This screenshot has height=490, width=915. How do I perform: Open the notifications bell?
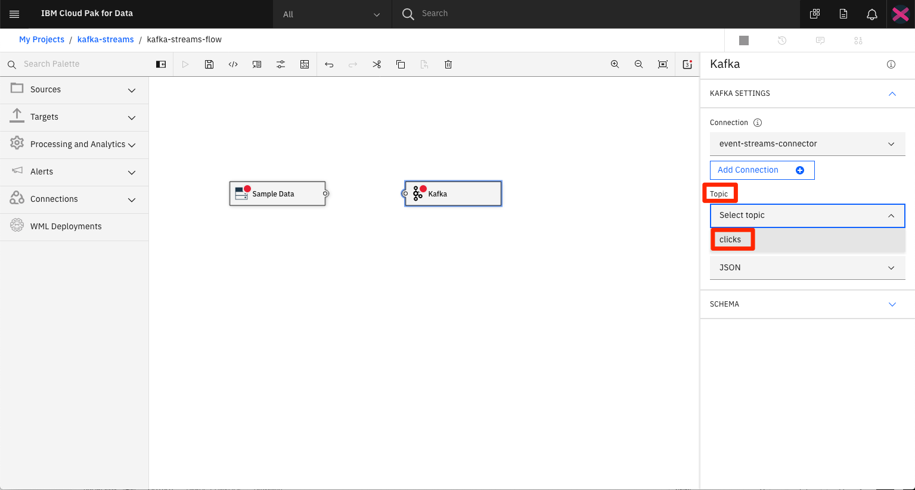[x=872, y=14]
